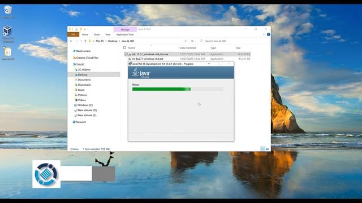Select Pictures in navigation pane
The image size is (362, 203).
coord(82,95)
